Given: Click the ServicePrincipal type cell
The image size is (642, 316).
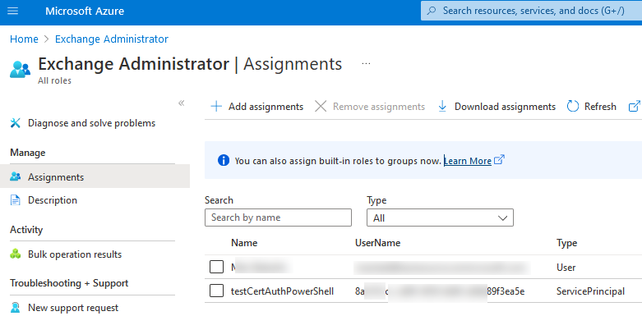Looking at the screenshot, I should click(590, 291).
